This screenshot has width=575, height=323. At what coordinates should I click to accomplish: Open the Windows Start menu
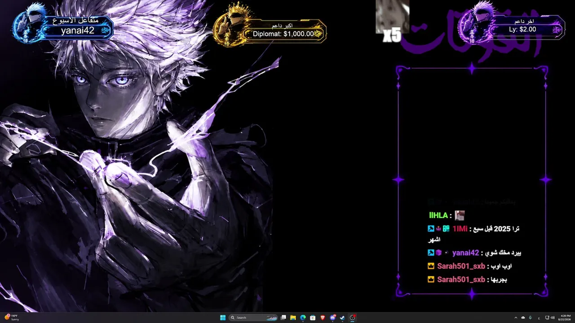[223, 318]
